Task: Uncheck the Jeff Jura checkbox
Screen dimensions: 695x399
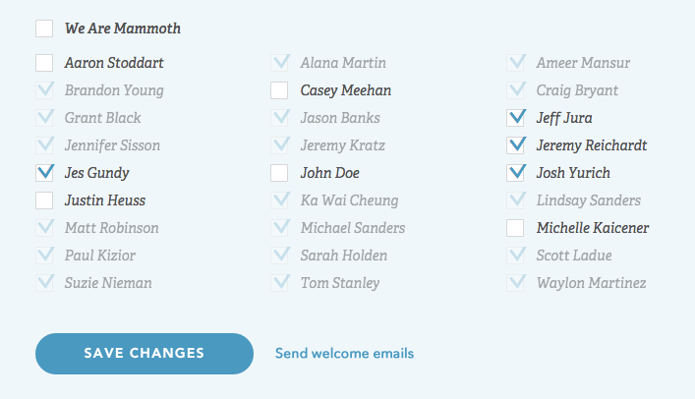Action: [x=516, y=118]
